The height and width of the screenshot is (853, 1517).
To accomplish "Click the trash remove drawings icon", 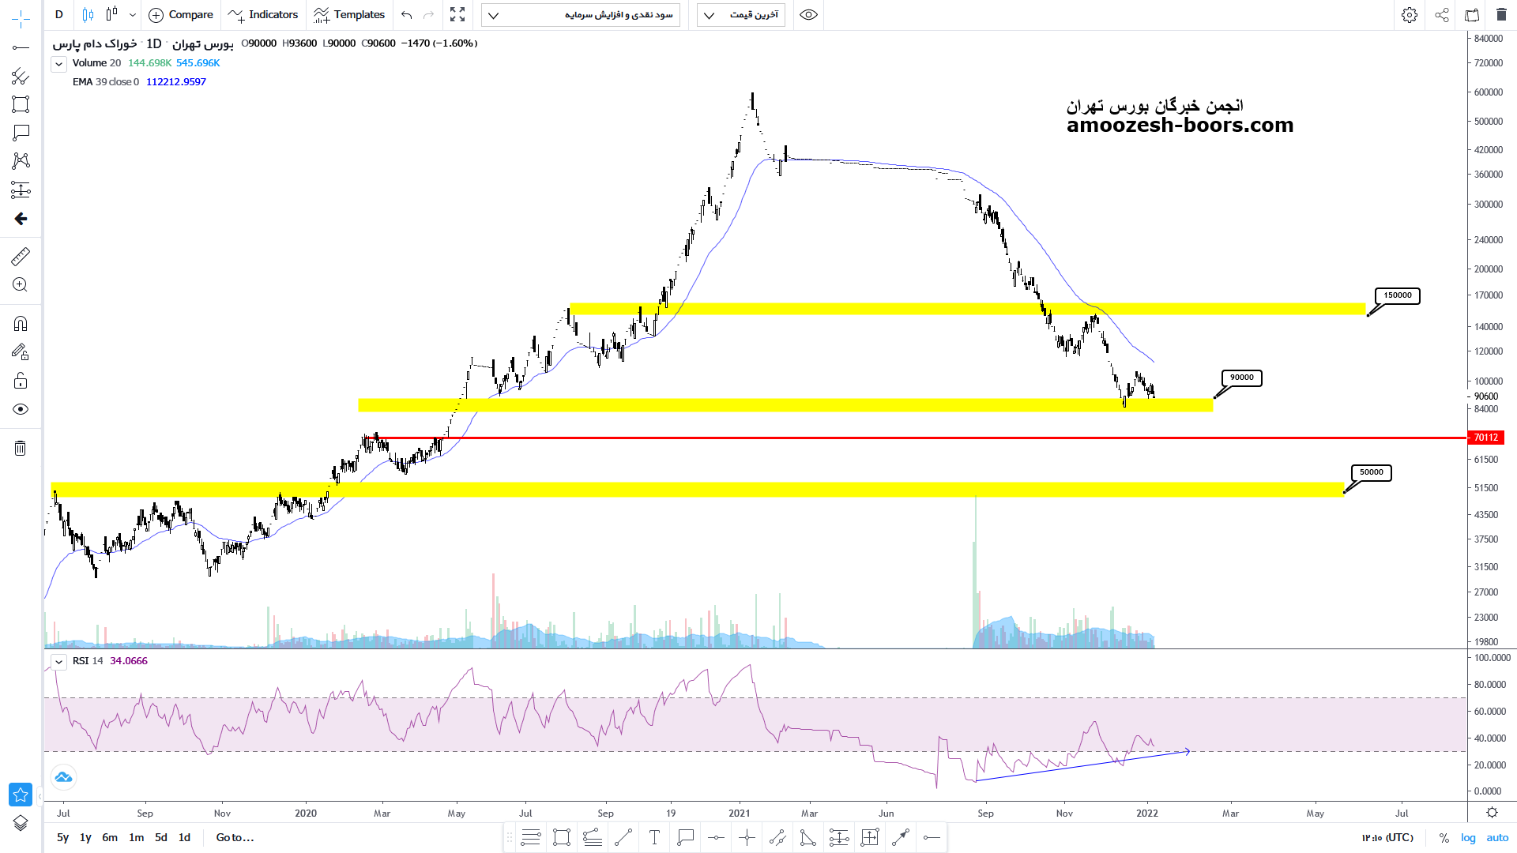I will click(x=21, y=449).
